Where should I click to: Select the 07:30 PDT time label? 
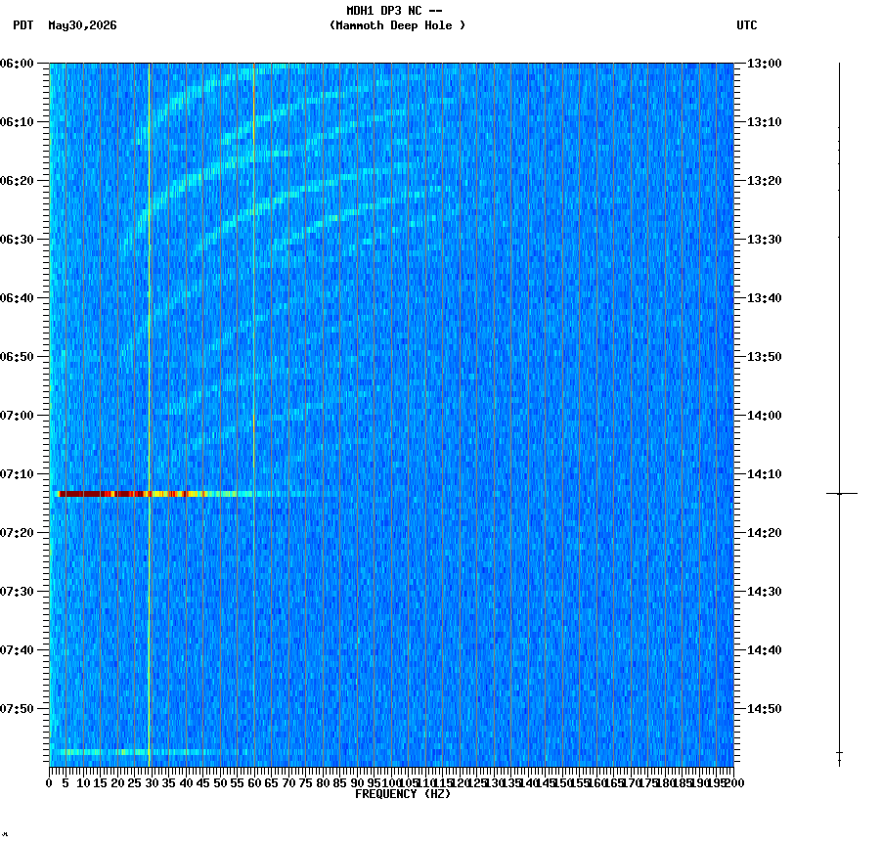(x=17, y=592)
